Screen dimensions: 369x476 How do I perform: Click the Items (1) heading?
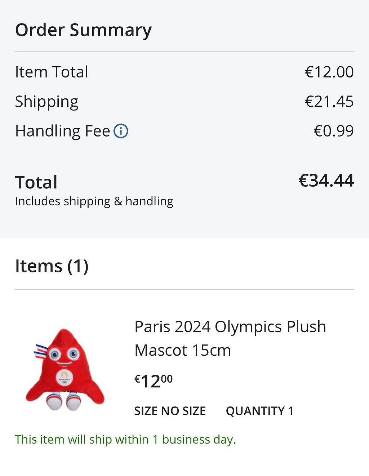(52, 266)
